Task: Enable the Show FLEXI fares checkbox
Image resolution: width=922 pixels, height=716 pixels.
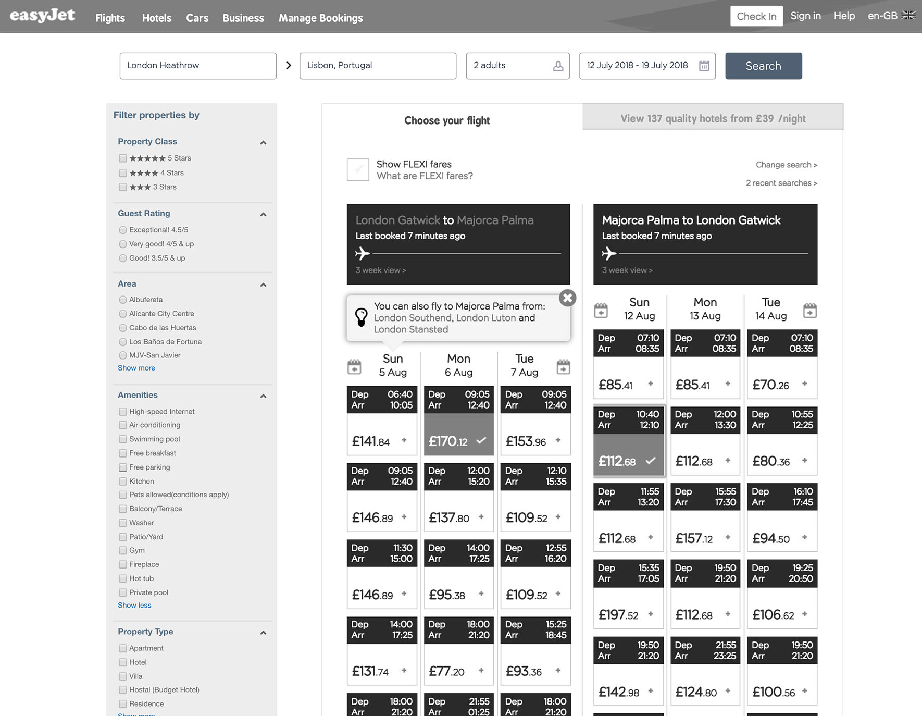Action: point(358,170)
